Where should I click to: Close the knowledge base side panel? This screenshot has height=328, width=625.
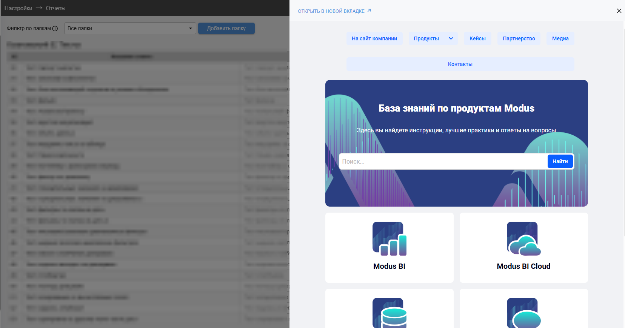619,11
